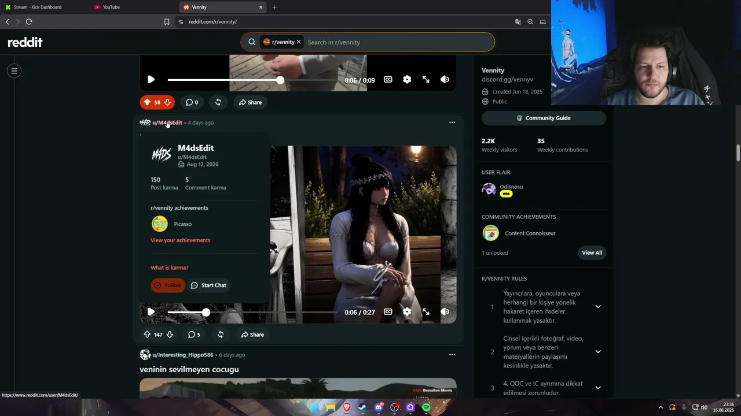This screenshot has height=416, width=741.
Task: Click the Odisnosu user flair avatar
Action: click(x=489, y=190)
